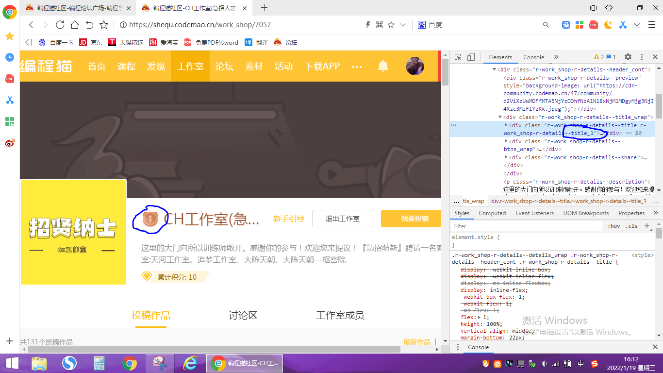
Task: Open the Windows Start button
Action: pyautogui.click(x=12, y=363)
